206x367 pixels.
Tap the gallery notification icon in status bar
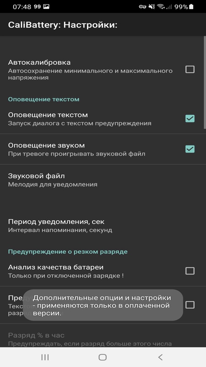(x=46, y=7)
